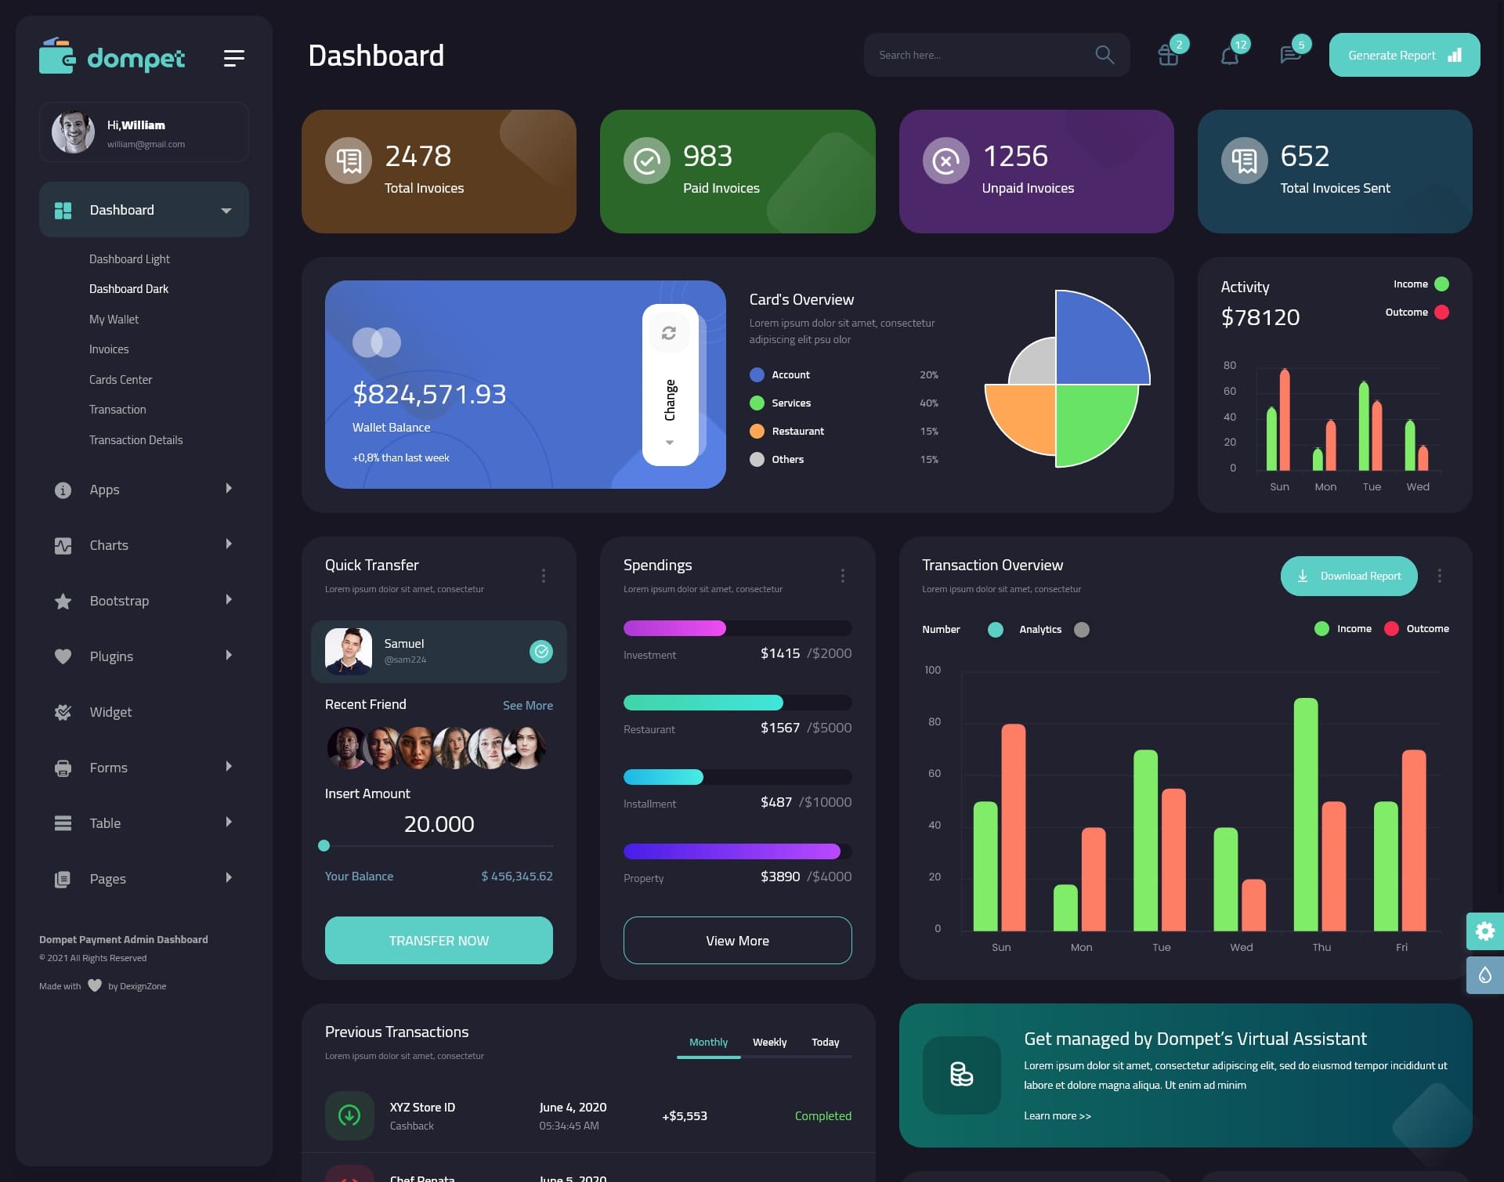Click the Transfer Now button
1504x1182 pixels.
438,940
